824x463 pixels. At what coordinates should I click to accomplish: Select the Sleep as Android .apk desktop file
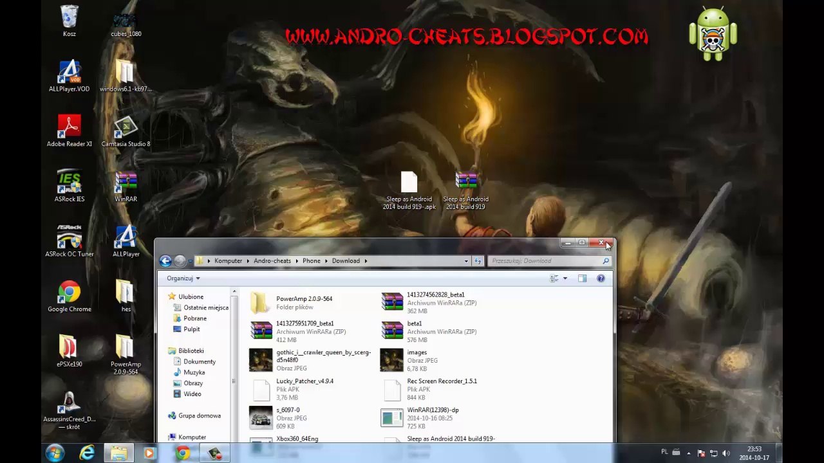tap(409, 191)
